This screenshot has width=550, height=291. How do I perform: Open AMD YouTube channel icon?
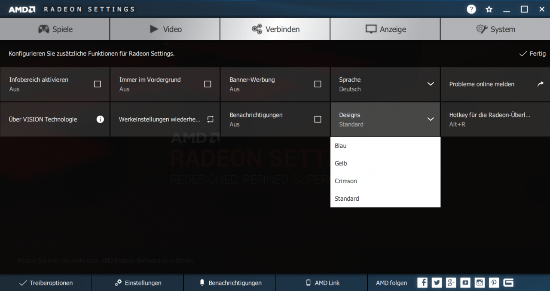[x=465, y=282]
